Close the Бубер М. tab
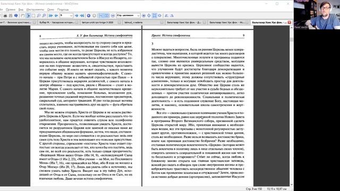This screenshot has height=191, width=340. pyautogui.click(x=76, y=22)
